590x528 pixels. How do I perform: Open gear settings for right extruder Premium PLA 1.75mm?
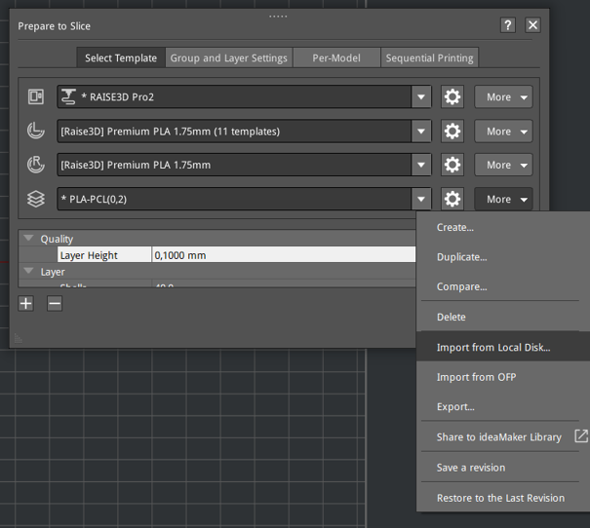click(452, 165)
